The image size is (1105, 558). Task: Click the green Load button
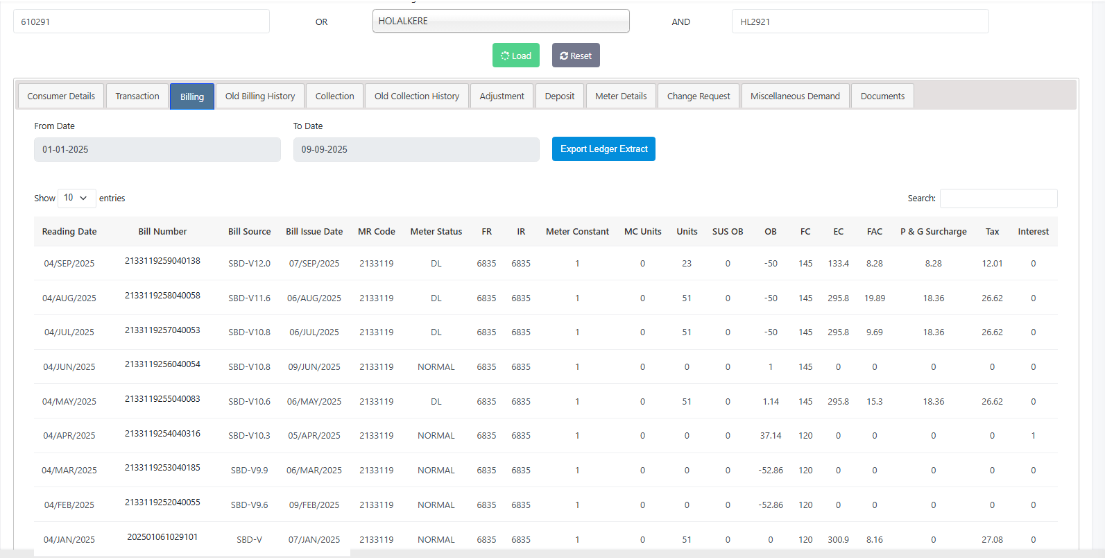coord(515,56)
